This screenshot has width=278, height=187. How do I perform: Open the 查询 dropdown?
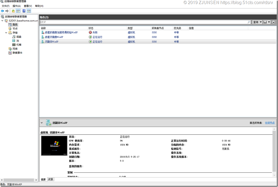[257, 22]
